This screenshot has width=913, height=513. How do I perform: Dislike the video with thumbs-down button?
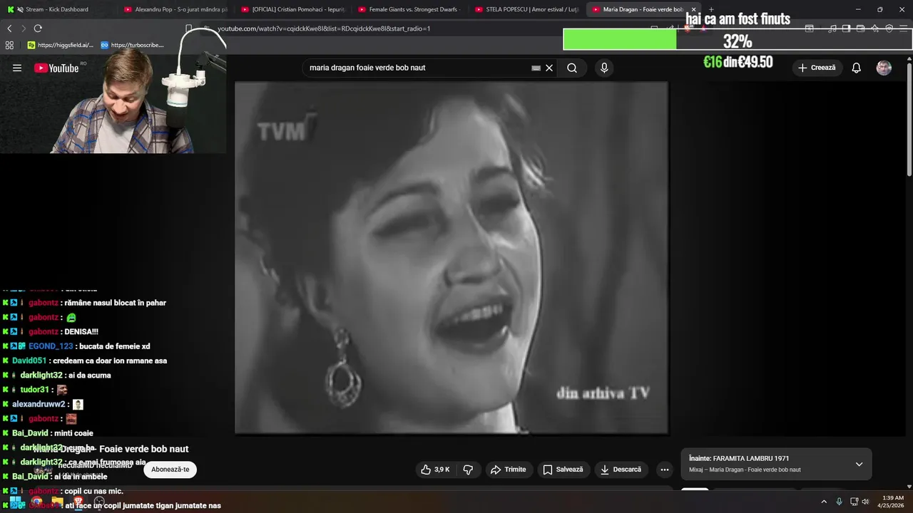click(469, 470)
